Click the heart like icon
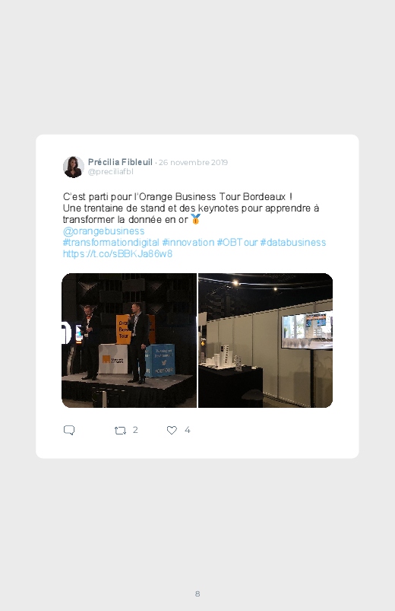Screen dimensions: 395x611 (172, 430)
